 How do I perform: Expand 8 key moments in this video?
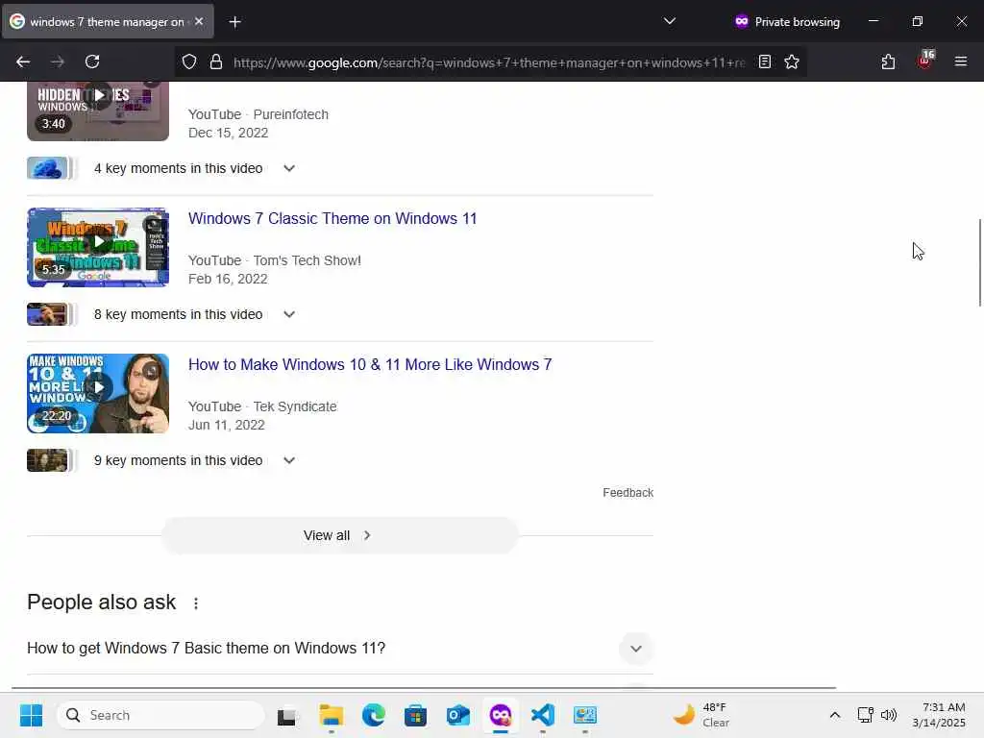click(x=289, y=314)
